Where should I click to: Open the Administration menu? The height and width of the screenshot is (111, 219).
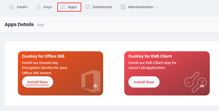click(x=139, y=7)
